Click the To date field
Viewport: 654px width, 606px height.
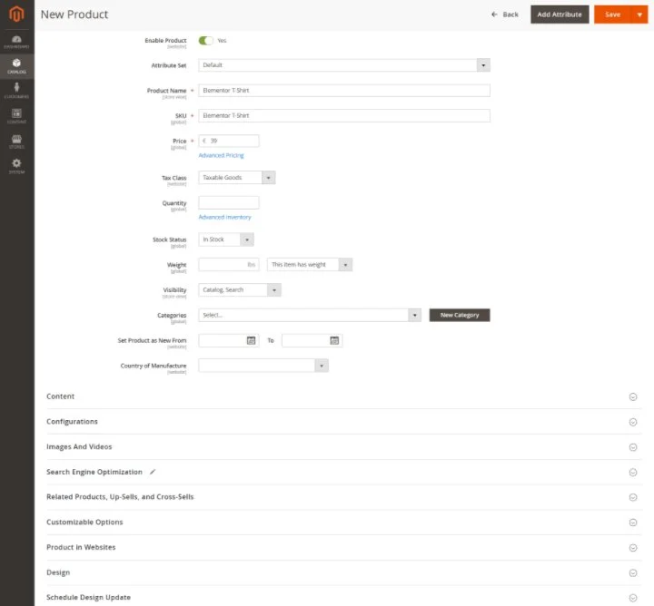click(x=312, y=341)
